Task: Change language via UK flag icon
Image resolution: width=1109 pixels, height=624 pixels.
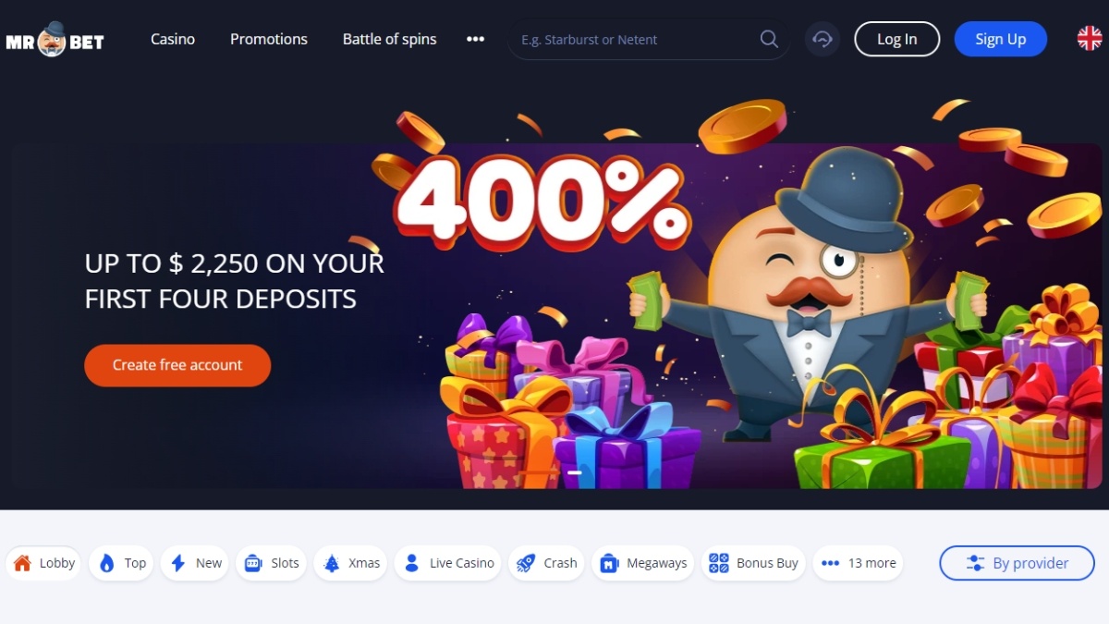Action: (x=1090, y=39)
